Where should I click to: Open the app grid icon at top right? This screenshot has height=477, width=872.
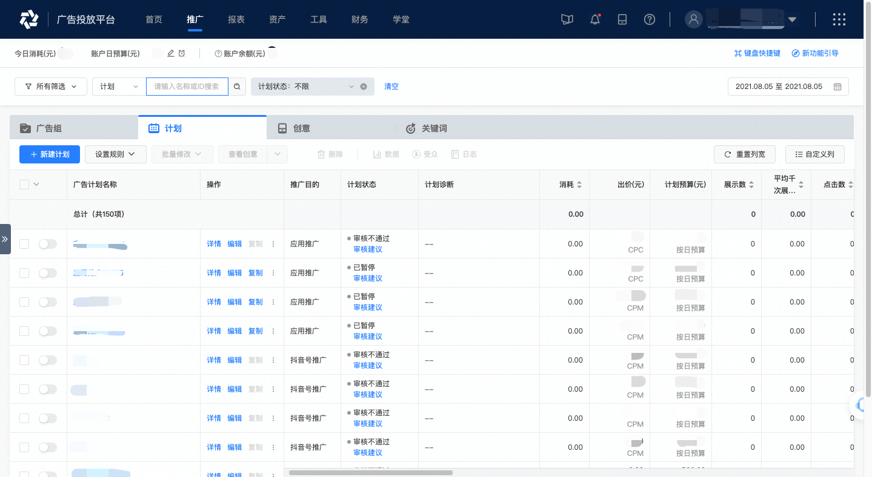839,19
